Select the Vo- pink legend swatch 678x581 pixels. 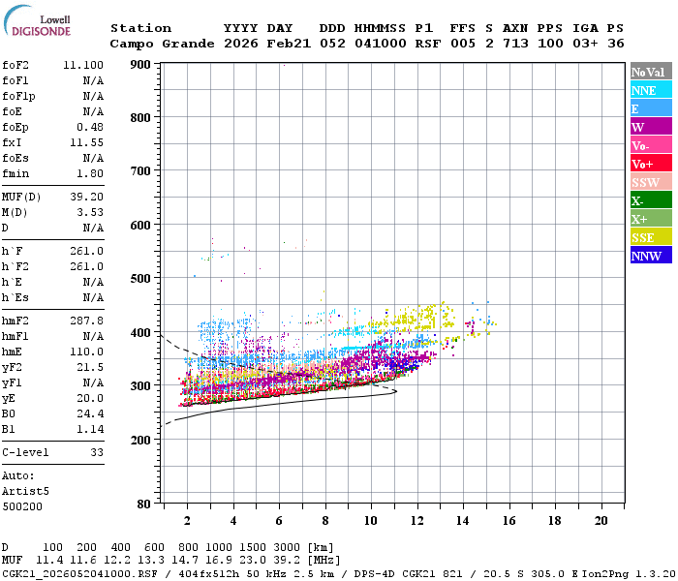(651, 145)
